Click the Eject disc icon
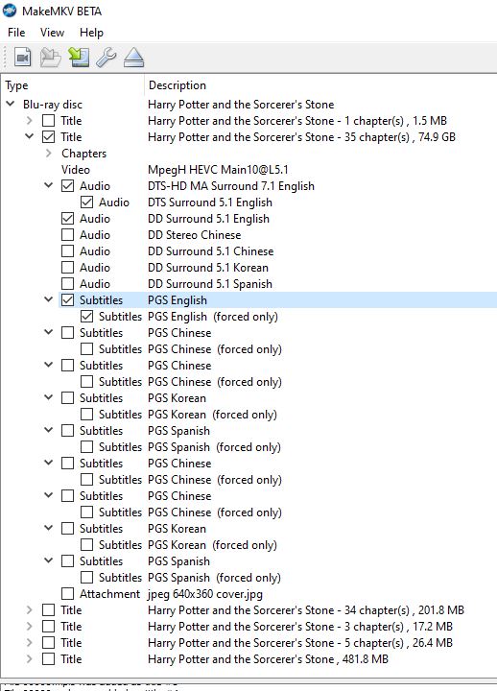The image size is (497, 691). 133,58
